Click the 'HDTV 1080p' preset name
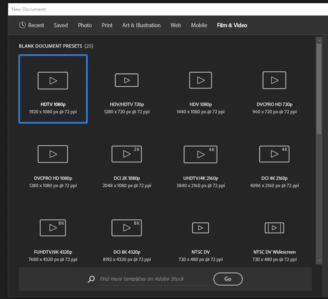Viewport: 328px width, 299px height. [53, 104]
